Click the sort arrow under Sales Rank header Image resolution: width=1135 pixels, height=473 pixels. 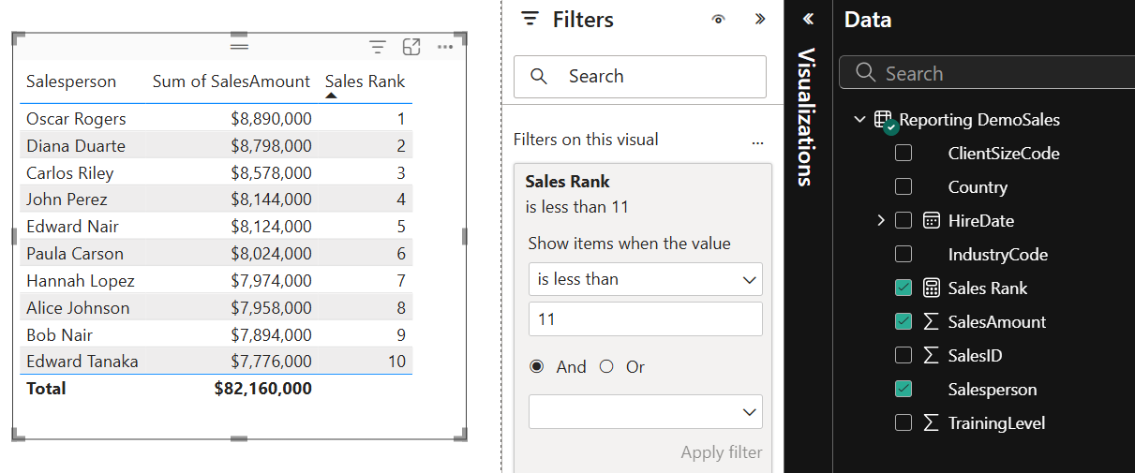pyautogui.click(x=331, y=96)
